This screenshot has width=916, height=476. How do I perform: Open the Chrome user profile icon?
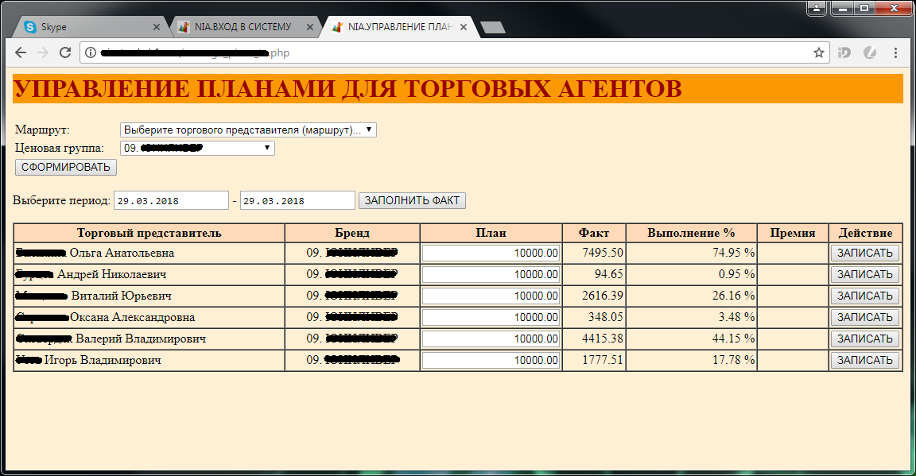(x=816, y=8)
